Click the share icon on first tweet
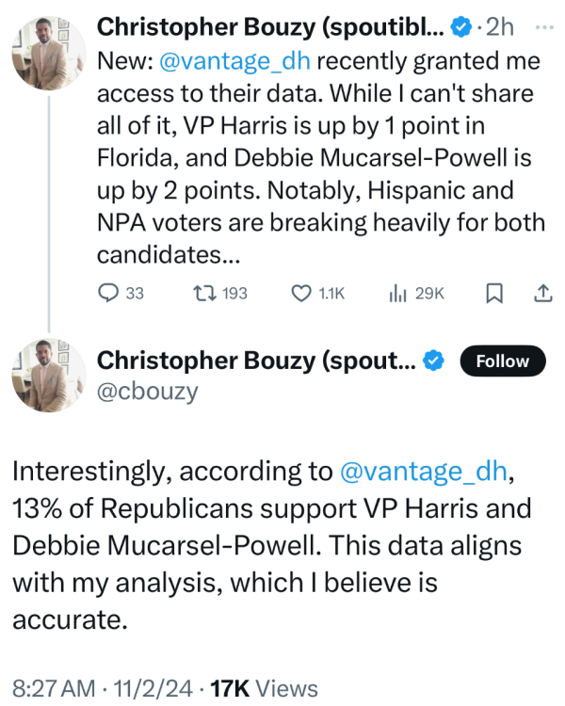This screenshot has width=565, height=706. (x=543, y=294)
